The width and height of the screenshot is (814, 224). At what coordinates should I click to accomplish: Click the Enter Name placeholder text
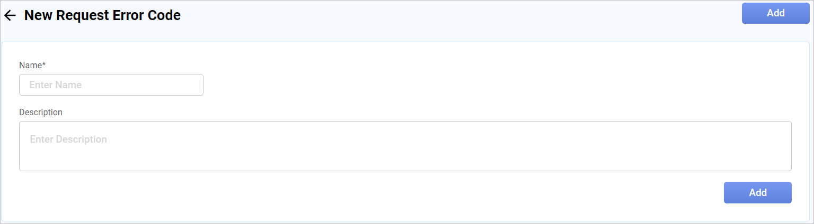(x=55, y=85)
